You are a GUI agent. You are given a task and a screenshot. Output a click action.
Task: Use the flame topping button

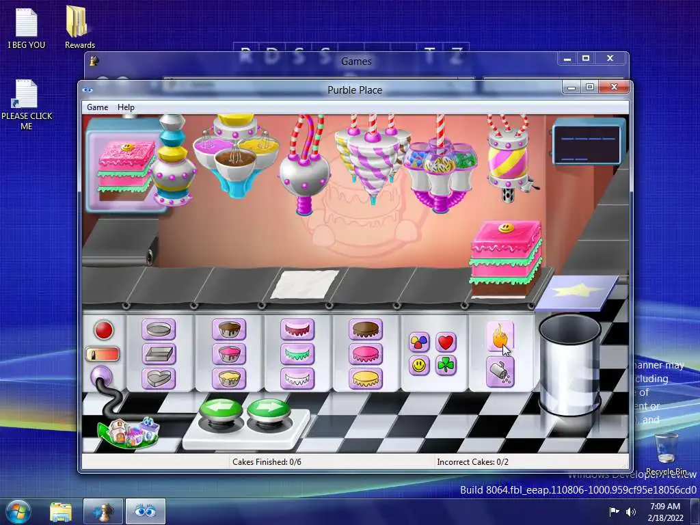coord(500,336)
